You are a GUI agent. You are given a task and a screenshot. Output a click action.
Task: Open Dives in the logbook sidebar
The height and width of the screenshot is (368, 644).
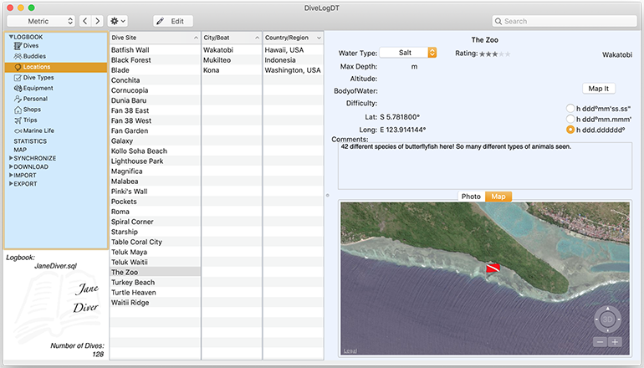point(30,47)
